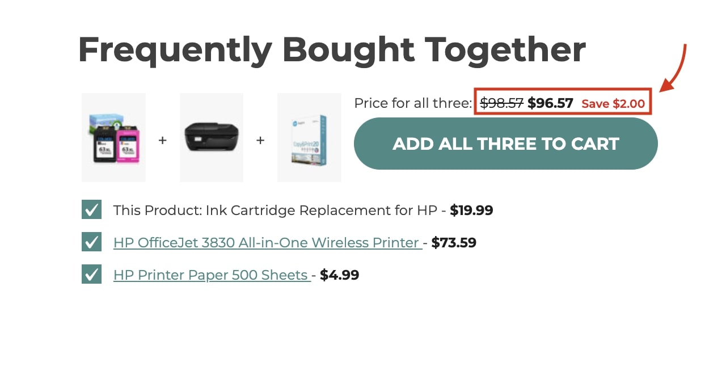This screenshot has width=726, height=379.
Task: Open HP OfficeJet 3830 All-in-One Wireless Printer link
Action: [x=267, y=243]
